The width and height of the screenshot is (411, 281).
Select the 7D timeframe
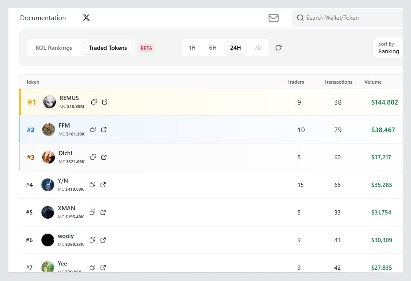[x=258, y=48]
